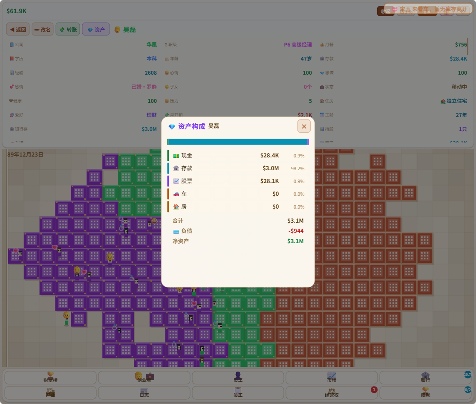Viewport: 476px width, 404px height.
Task: Open the 产业 industry tab
Action: tap(50, 392)
